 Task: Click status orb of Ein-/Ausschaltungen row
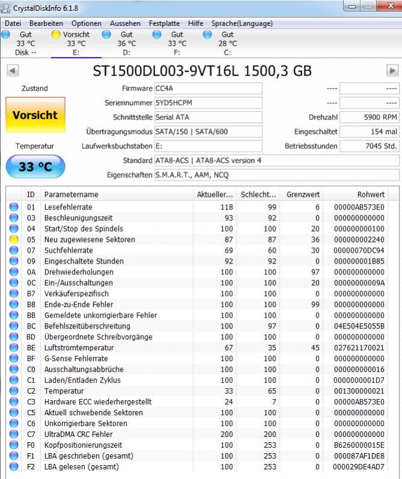click(14, 283)
